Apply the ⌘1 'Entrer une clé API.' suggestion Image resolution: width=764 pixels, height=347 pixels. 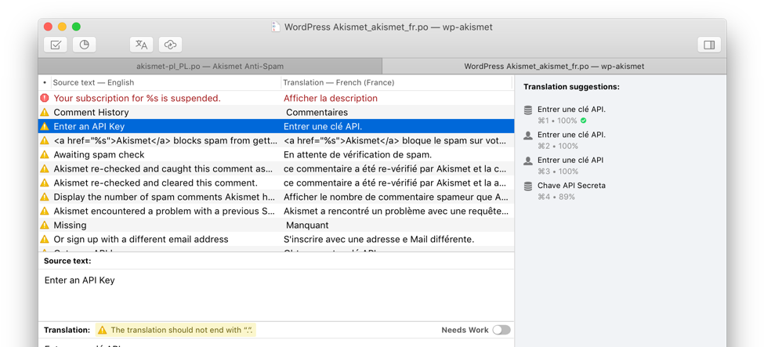pos(570,114)
